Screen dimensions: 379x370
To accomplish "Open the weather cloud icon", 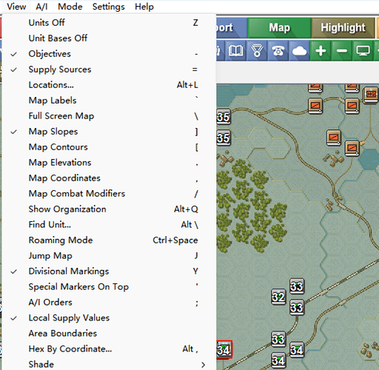I will [299, 51].
